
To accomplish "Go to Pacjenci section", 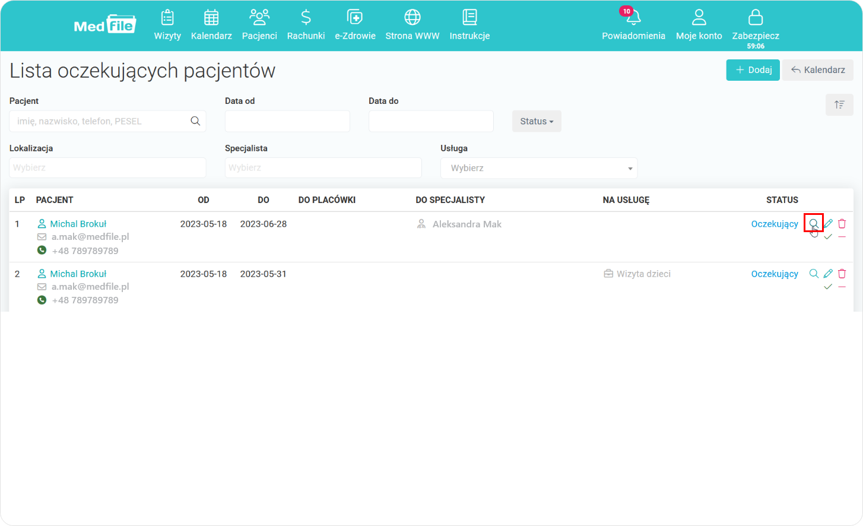I will coord(259,25).
